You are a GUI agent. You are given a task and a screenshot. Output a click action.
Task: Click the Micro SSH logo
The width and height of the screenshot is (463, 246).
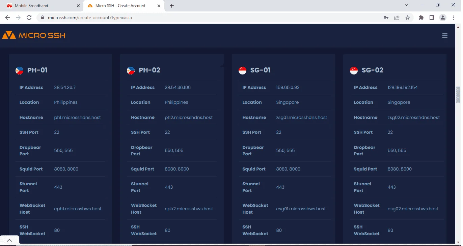[x=34, y=35]
